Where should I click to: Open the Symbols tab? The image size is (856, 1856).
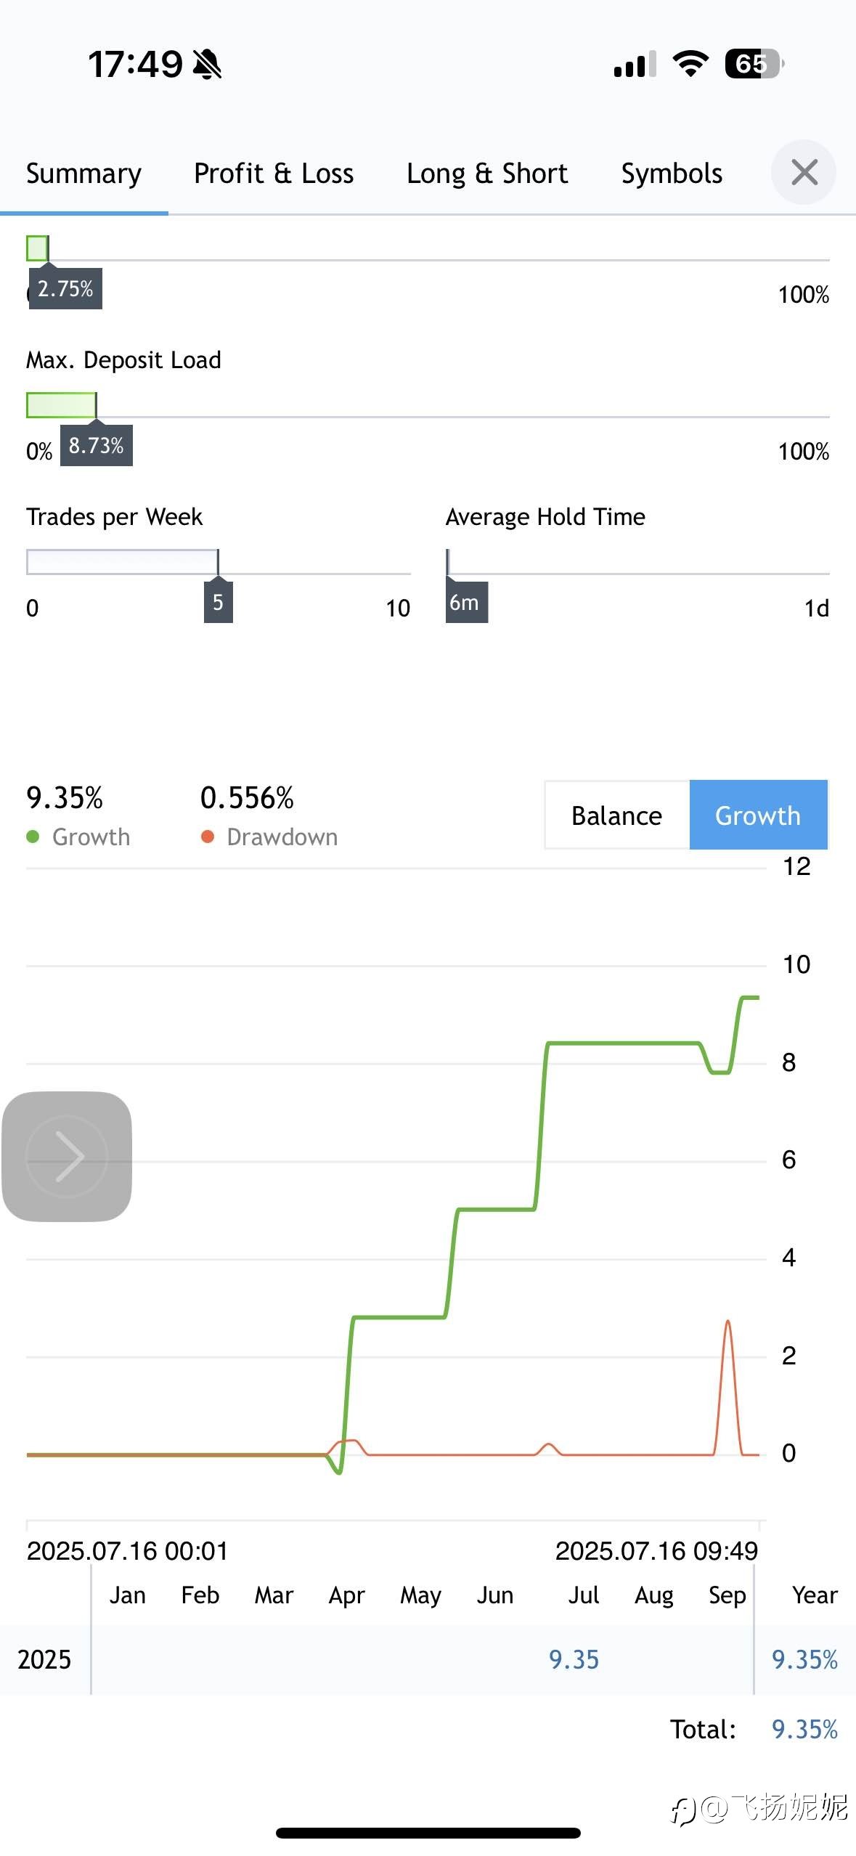672,174
